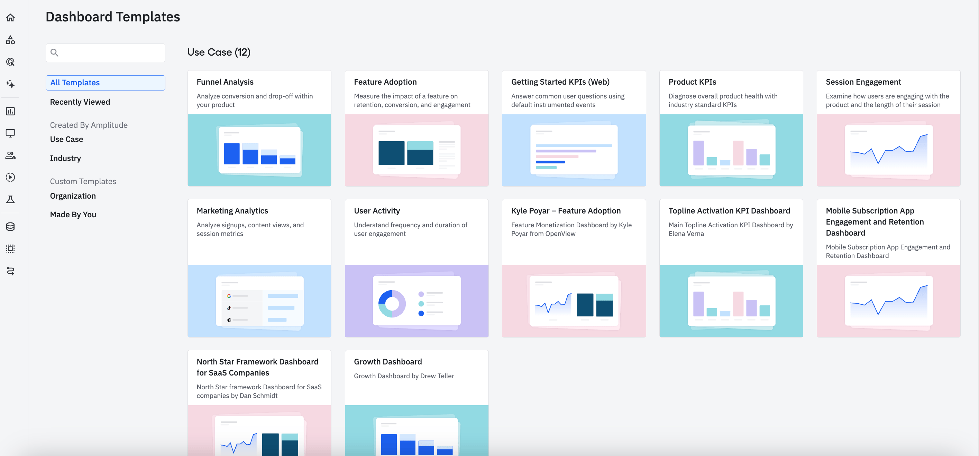Filter templates by Use Case
Viewport: 979px width, 456px height.
click(x=66, y=139)
